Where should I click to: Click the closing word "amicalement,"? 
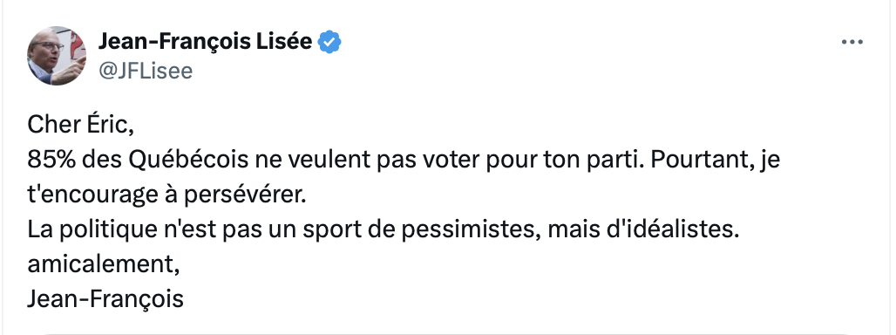pos(104,264)
